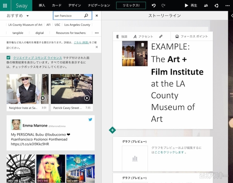
Task: Expand the おすすめ source dropdown
Action: click(x=17, y=16)
